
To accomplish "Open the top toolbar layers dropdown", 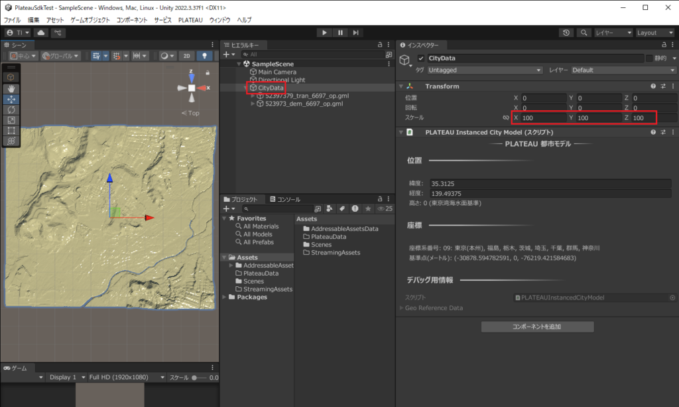I will (x=613, y=33).
